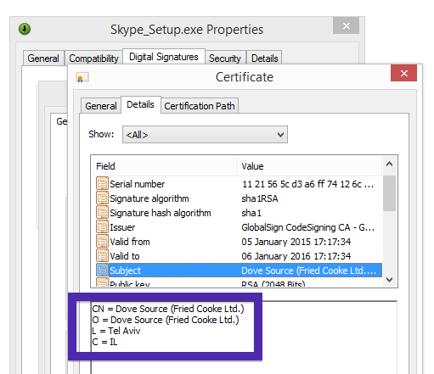The height and width of the screenshot is (374, 434).
Task: Click the Serial number field icon
Action: (x=102, y=183)
